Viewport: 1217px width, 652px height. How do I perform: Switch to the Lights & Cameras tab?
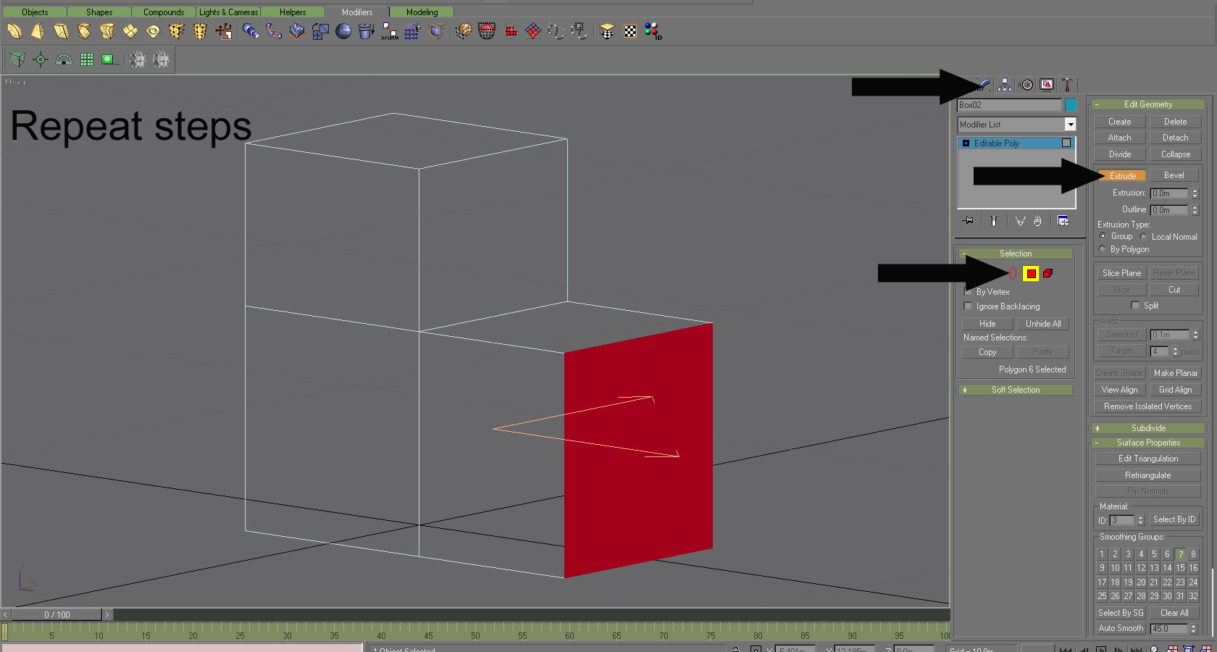(x=228, y=12)
